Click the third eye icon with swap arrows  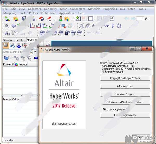click(29, 58)
